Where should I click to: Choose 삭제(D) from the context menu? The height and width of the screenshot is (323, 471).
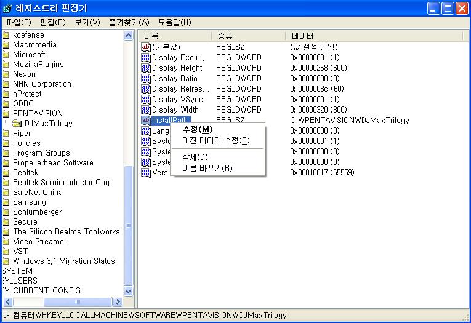[217, 158]
